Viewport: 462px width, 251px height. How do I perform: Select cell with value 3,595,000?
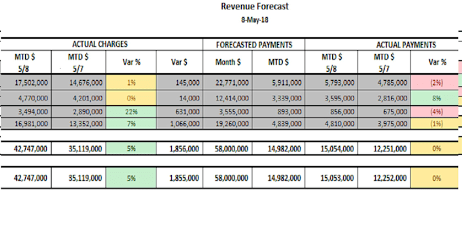pyautogui.click(x=332, y=98)
